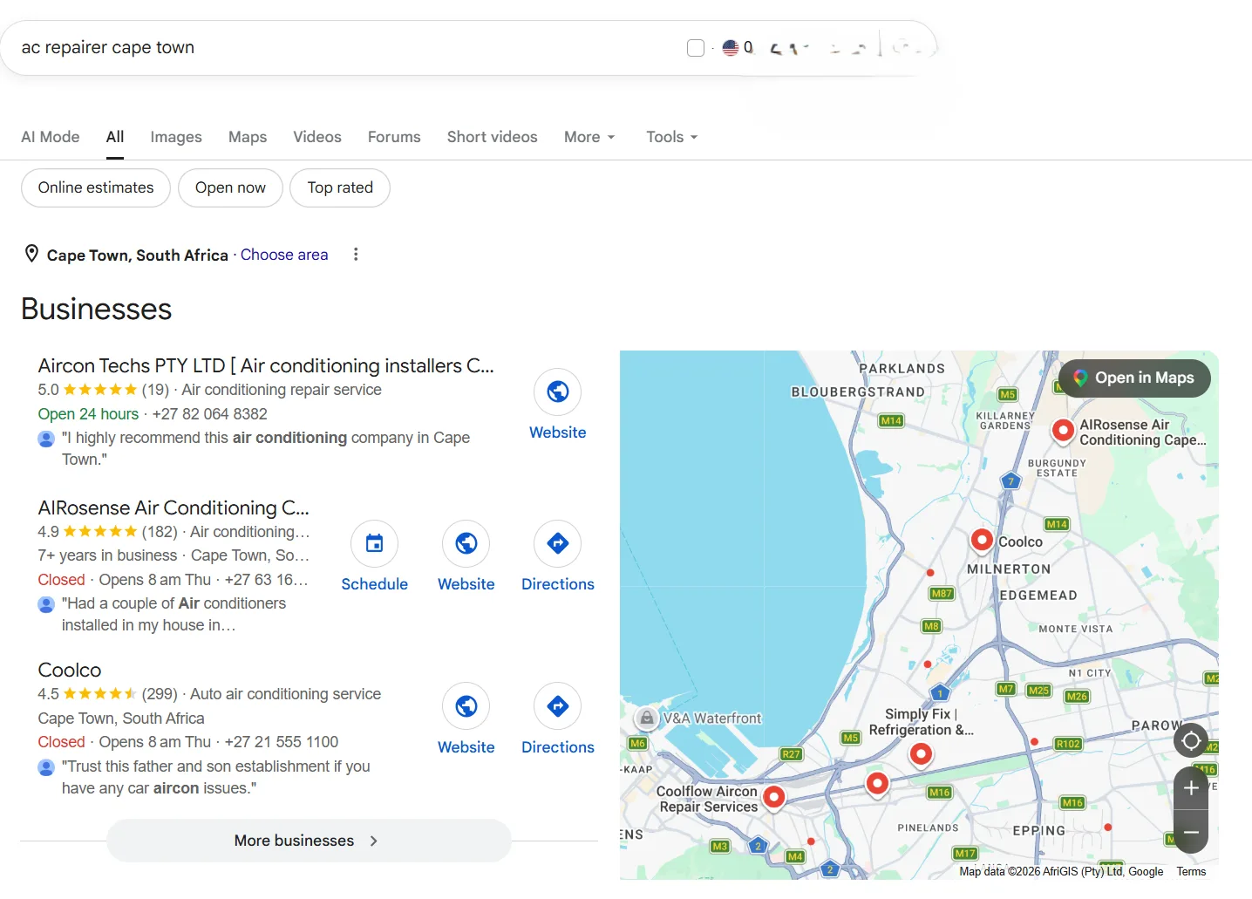The image size is (1252, 899).
Task: Click the Milnerton label on map
Action: [x=1009, y=569]
